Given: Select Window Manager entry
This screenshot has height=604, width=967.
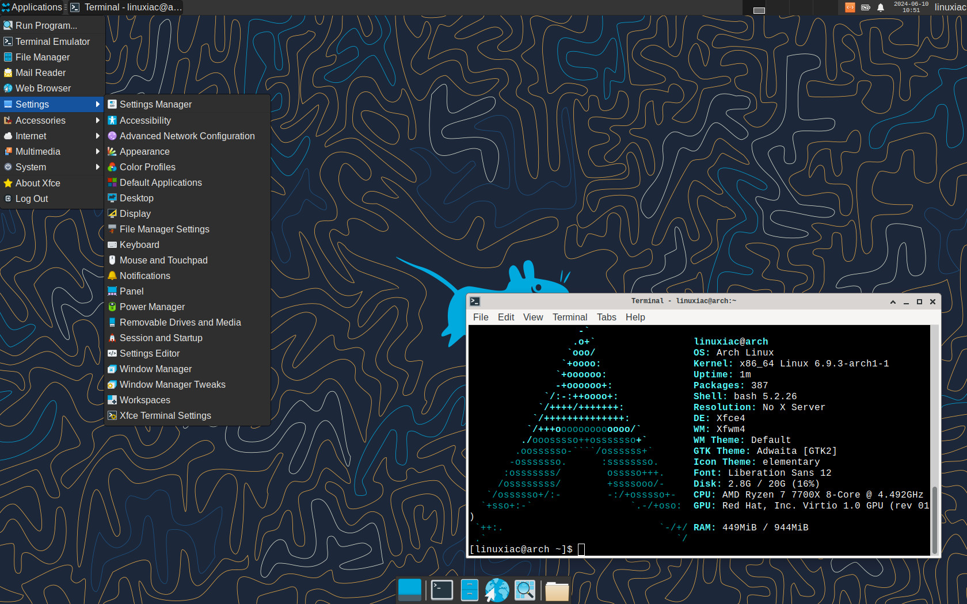Looking at the screenshot, I should point(188,369).
